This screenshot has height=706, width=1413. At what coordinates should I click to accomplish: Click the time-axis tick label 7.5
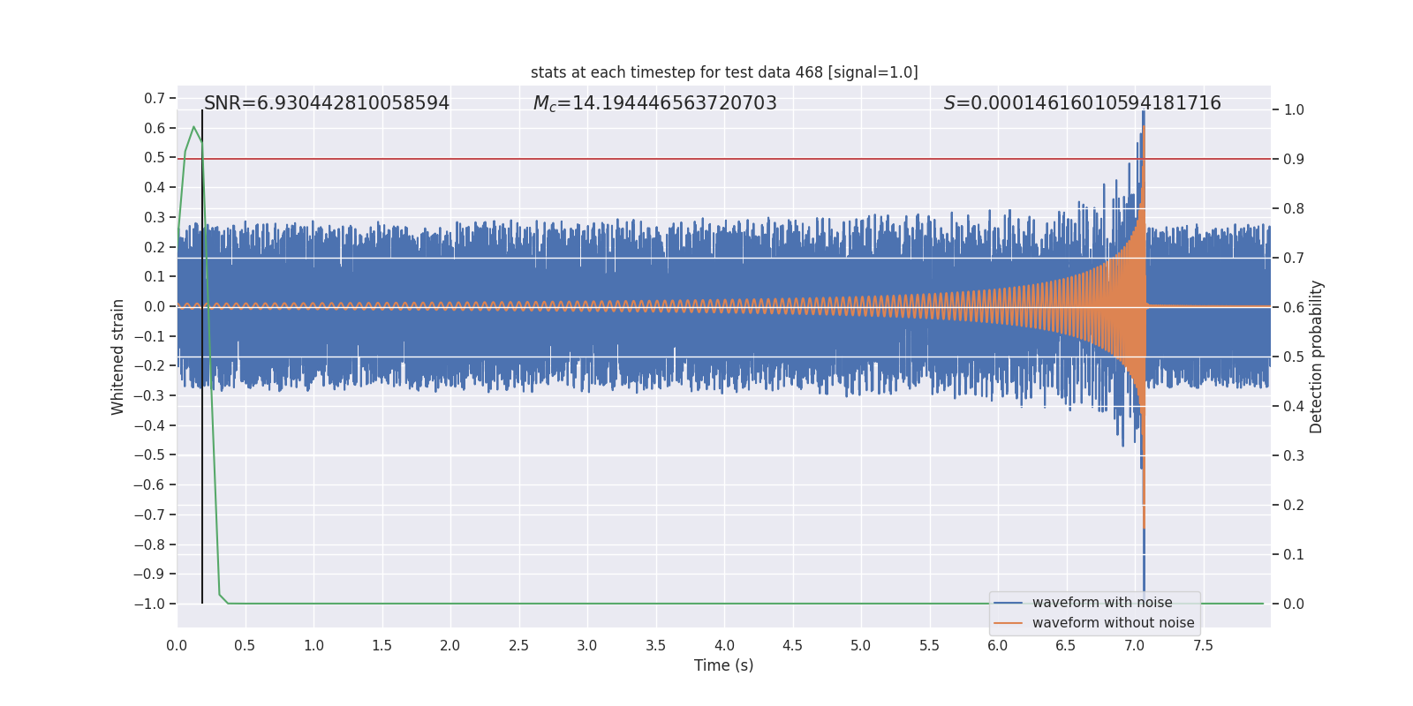point(1203,646)
